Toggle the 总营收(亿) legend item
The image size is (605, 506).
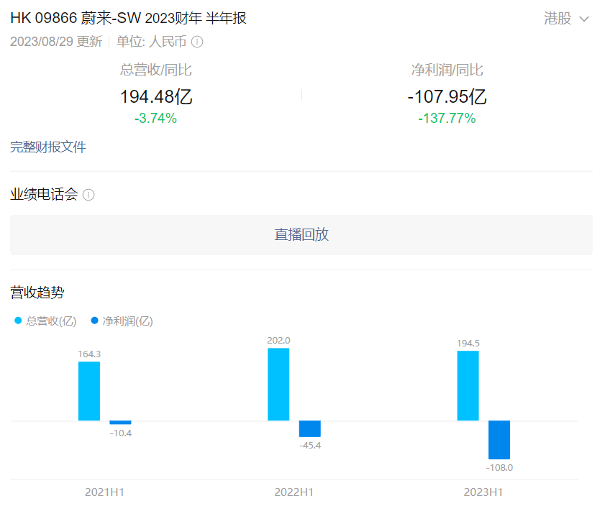click(45, 321)
